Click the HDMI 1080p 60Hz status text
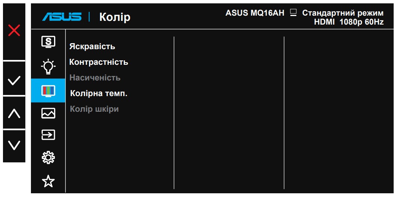397x197 pixels. (x=349, y=22)
